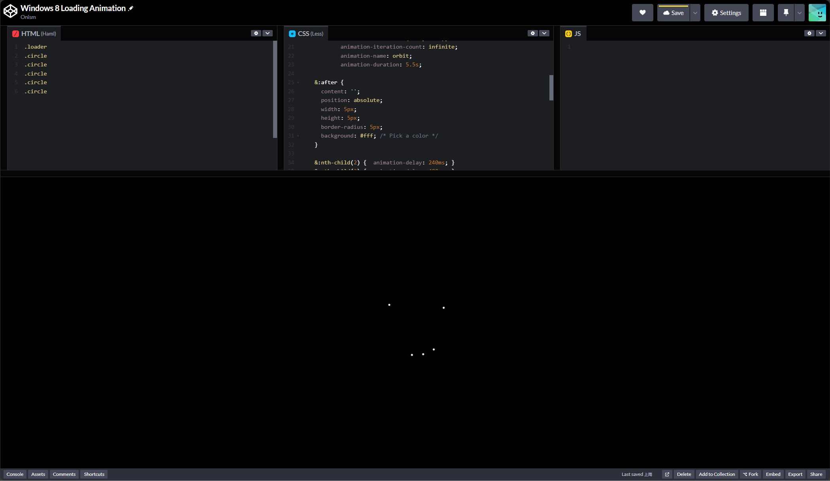830x481 pixels.
Task: Open the Shortcuts tab
Action: 94,474
